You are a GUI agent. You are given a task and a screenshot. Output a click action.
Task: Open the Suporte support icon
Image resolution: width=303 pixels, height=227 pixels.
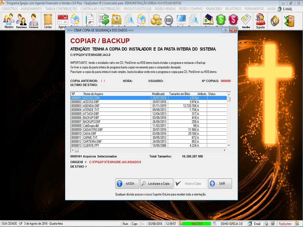[260, 20]
